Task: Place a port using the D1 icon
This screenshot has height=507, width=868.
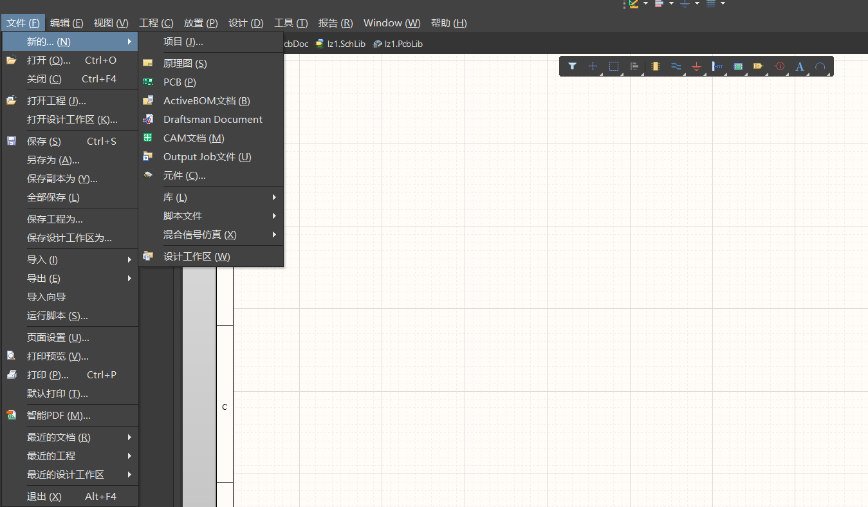Action: click(x=758, y=66)
